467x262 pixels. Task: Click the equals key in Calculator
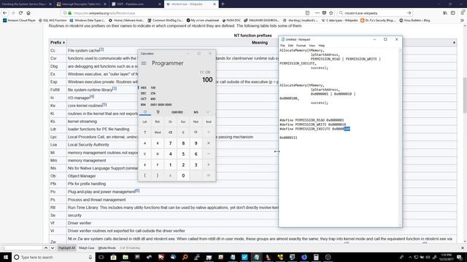tap(209, 175)
